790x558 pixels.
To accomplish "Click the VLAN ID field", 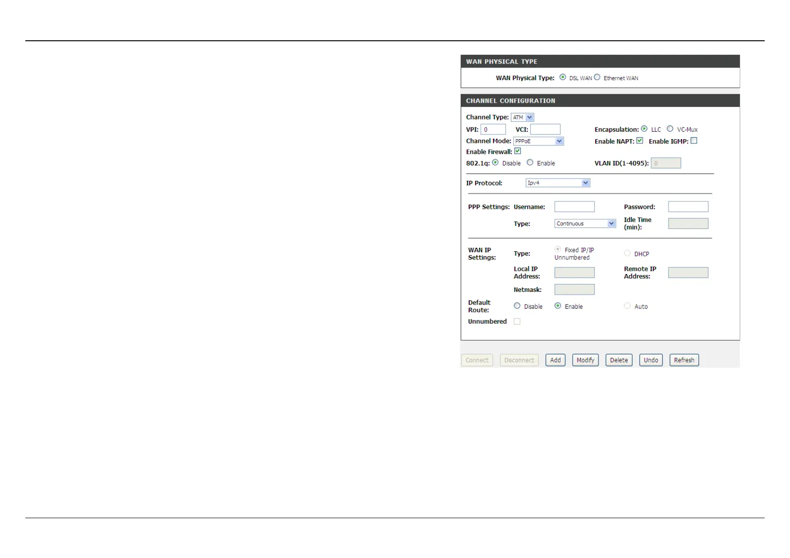I will click(666, 163).
